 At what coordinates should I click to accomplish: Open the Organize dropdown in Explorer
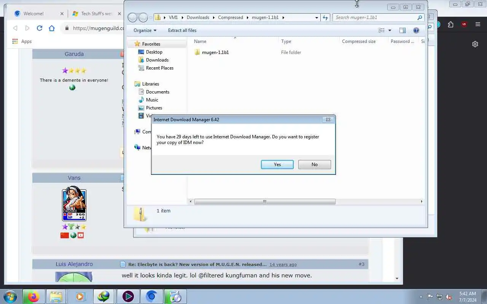tap(145, 30)
